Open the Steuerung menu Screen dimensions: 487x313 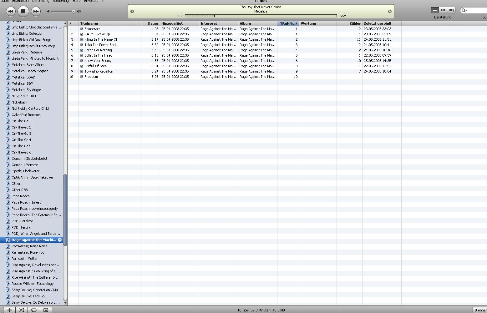pyautogui.click(x=61, y=1)
